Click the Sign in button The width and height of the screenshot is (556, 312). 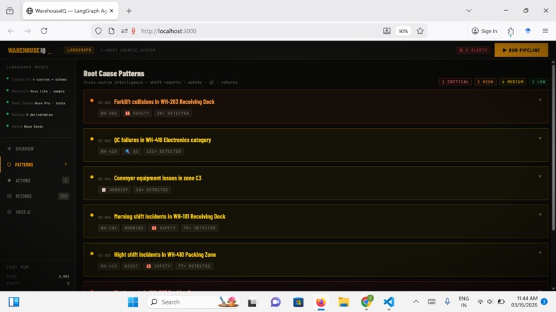[x=484, y=31]
